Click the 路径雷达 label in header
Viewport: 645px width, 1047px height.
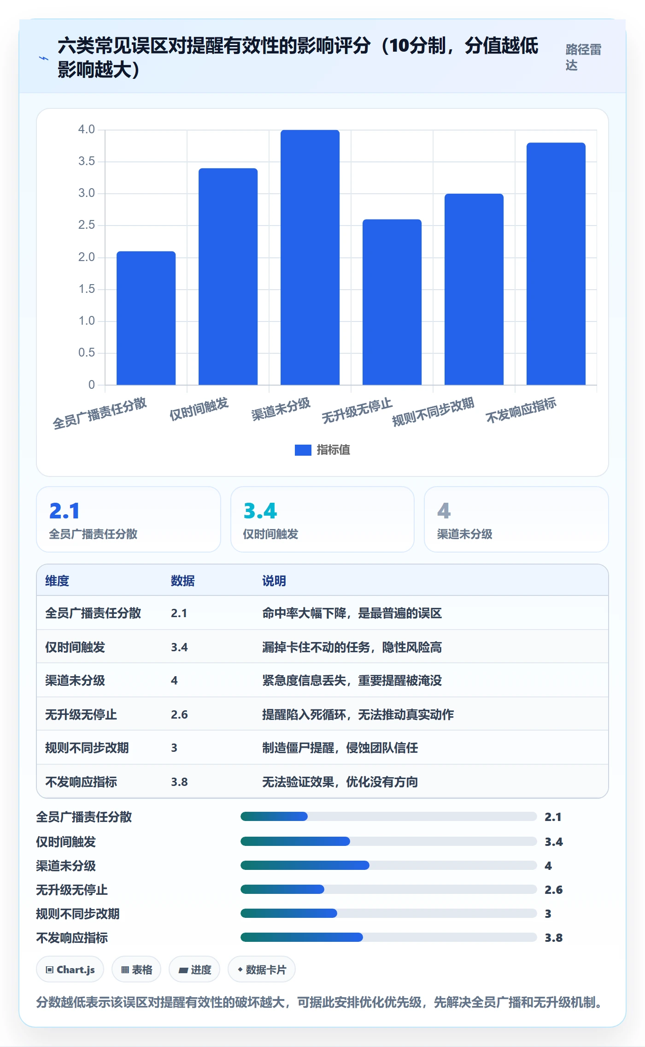(583, 57)
